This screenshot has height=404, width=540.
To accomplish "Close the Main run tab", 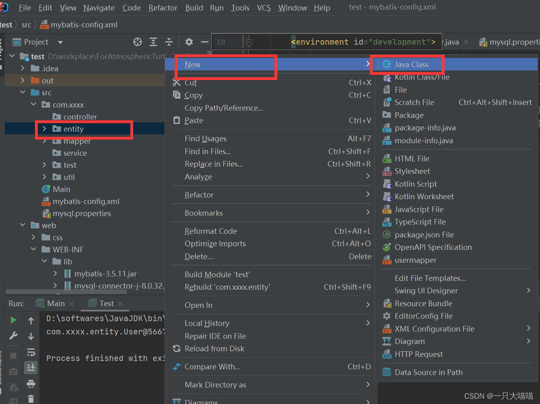I will 71,304.
